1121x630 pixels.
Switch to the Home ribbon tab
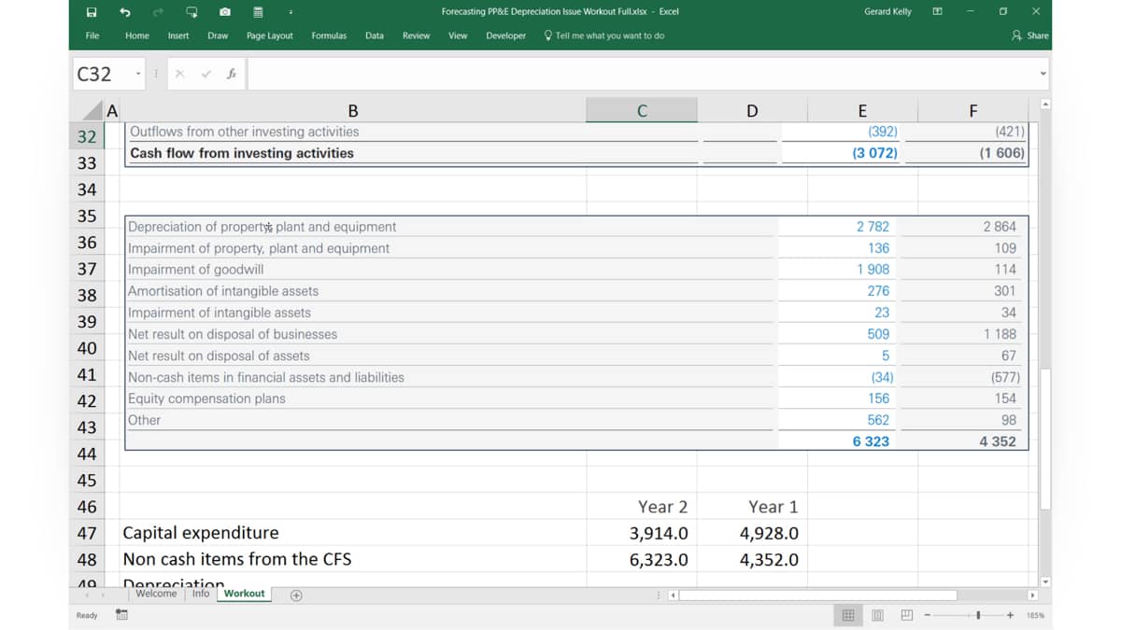pos(137,35)
